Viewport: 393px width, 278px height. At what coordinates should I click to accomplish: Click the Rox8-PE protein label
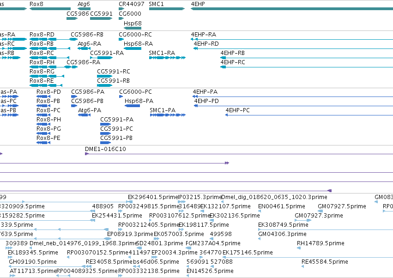pos(48,138)
